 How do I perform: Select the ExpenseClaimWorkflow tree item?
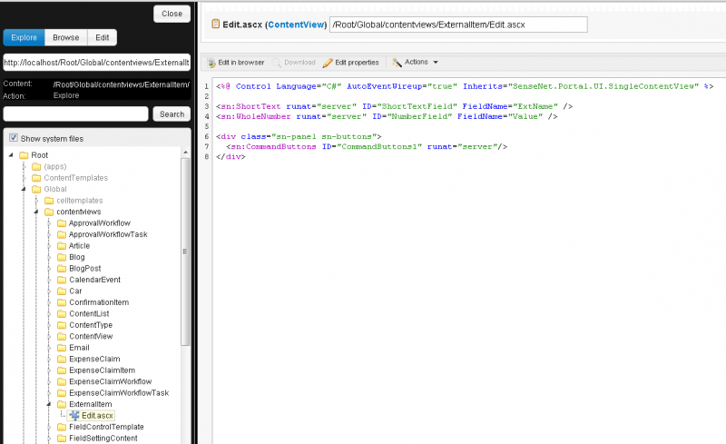[x=110, y=382]
